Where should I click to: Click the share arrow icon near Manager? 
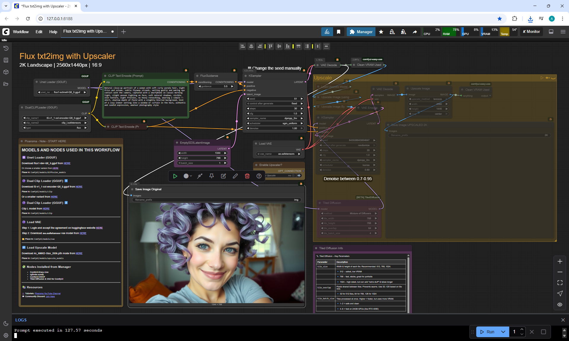pos(415,32)
